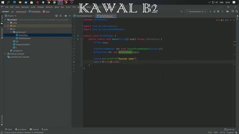
Task: Jump to next highlighted error arrow
Action: click(234, 20)
